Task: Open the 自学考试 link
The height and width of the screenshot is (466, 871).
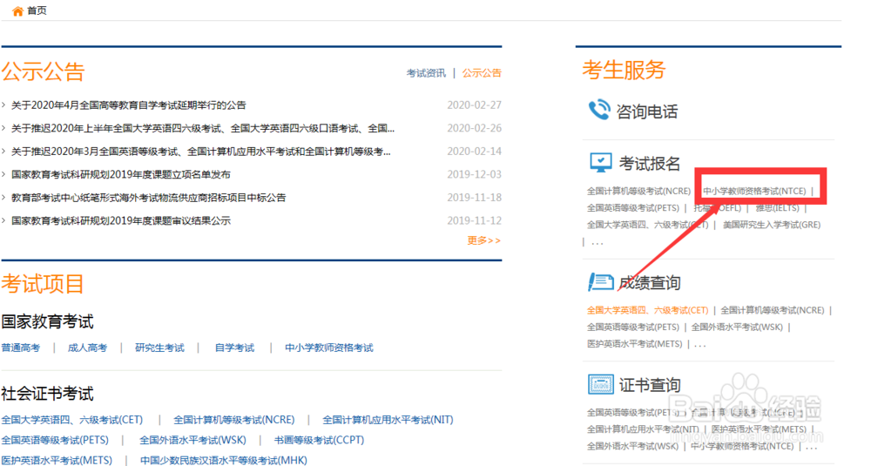Action: pyautogui.click(x=234, y=348)
